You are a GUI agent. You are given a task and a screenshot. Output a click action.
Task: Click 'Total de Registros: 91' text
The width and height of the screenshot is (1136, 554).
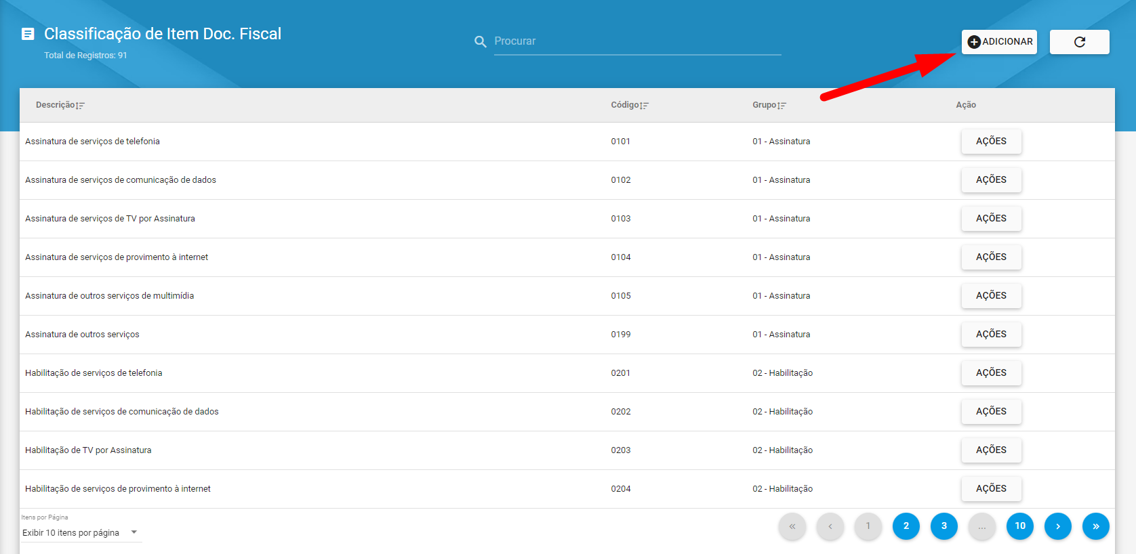coord(85,56)
